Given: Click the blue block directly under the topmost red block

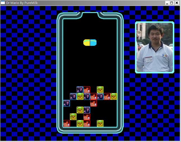Looking at the screenshot, I should pyautogui.click(x=87, y=96).
